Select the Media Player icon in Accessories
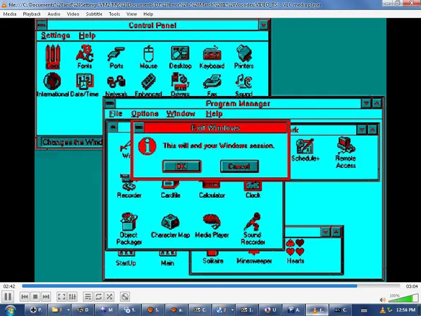This screenshot has width=421, height=316. 212,226
